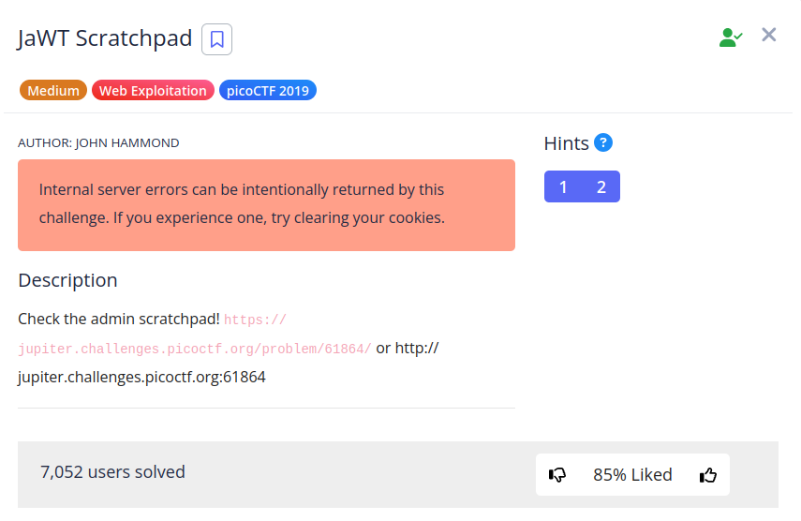Click the http jupiter.challenges.picoctf.org:61864 address
This screenshot has height=521, width=801.
coord(141,378)
